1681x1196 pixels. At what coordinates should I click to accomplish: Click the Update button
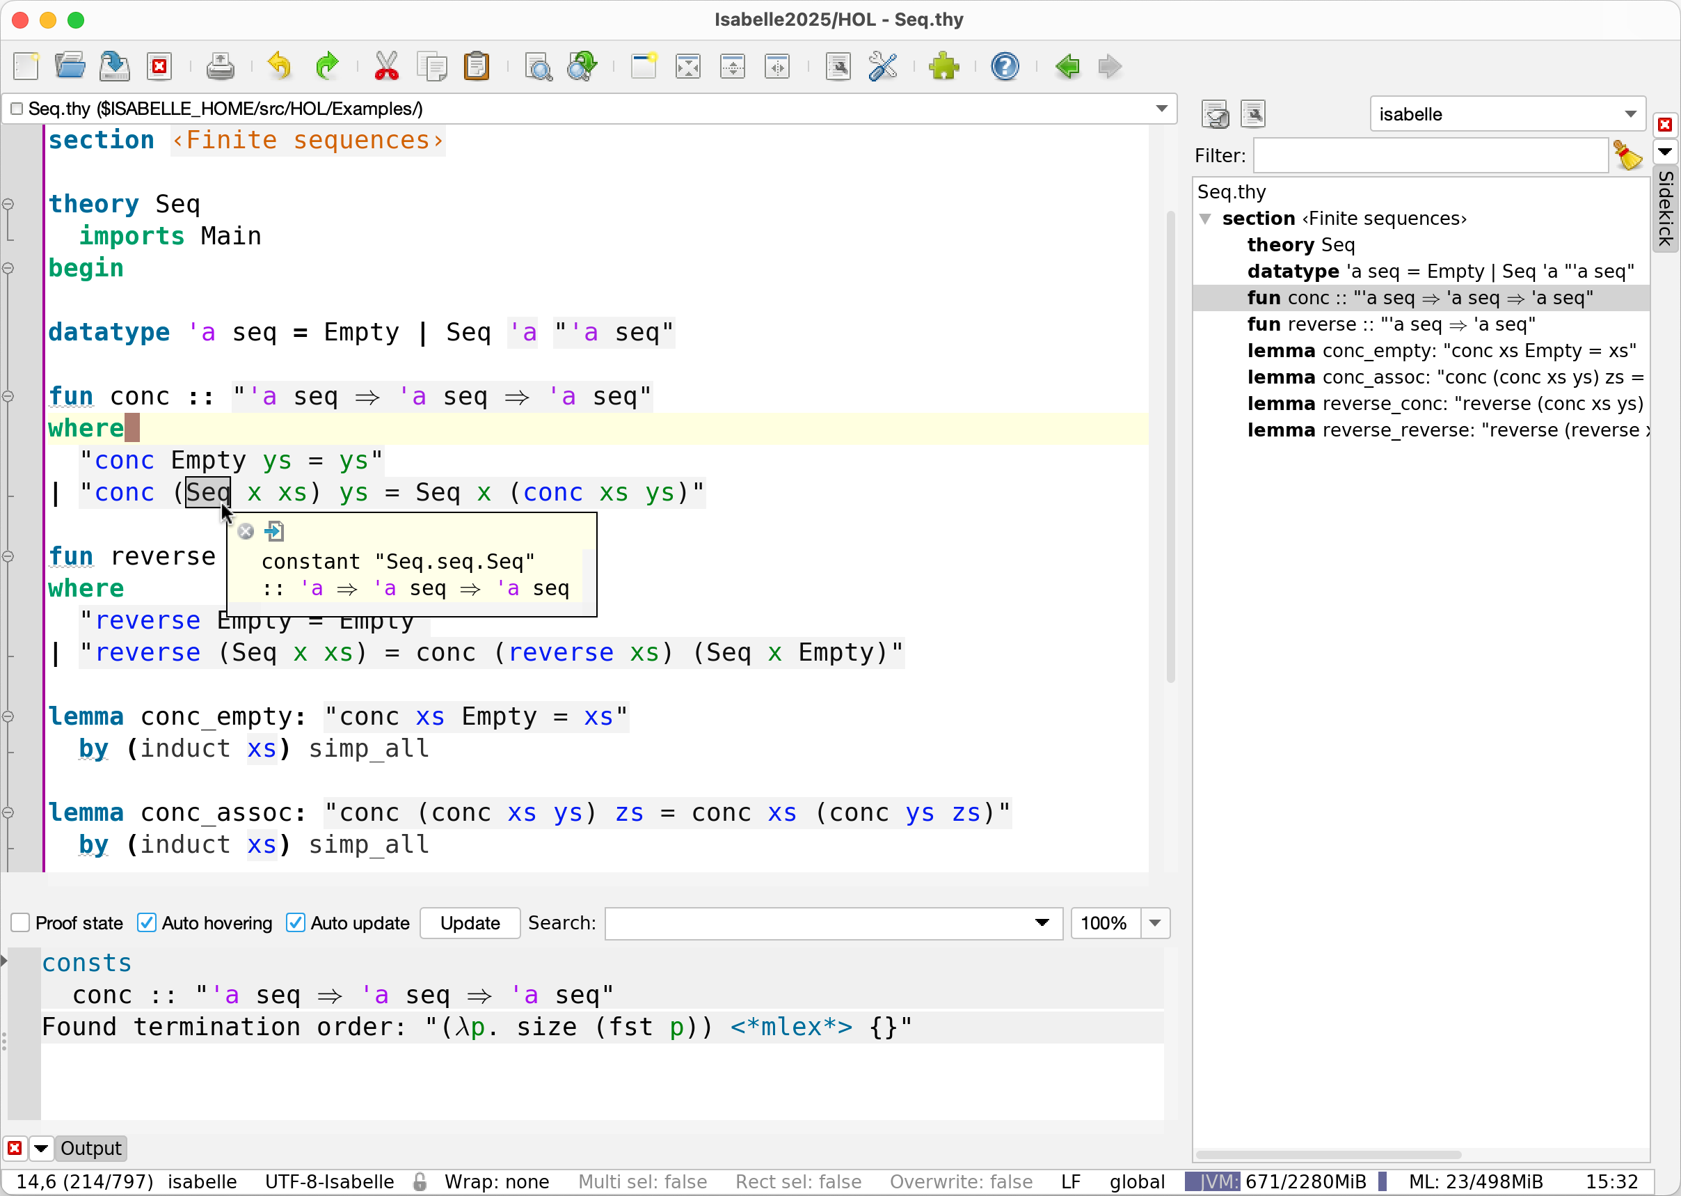pos(470,923)
